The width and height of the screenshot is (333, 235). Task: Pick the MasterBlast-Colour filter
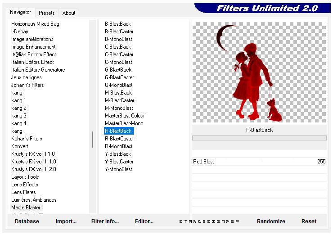pos(125,116)
